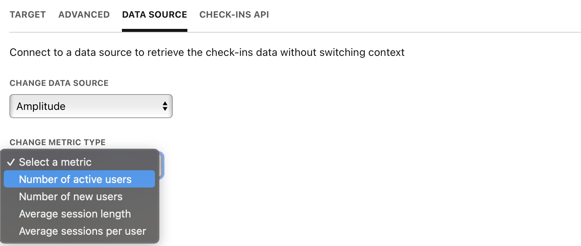Click the black underline below DATA SOURCE
Image resolution: width=581 pixels, height=246 pixels.
[154, 30]
